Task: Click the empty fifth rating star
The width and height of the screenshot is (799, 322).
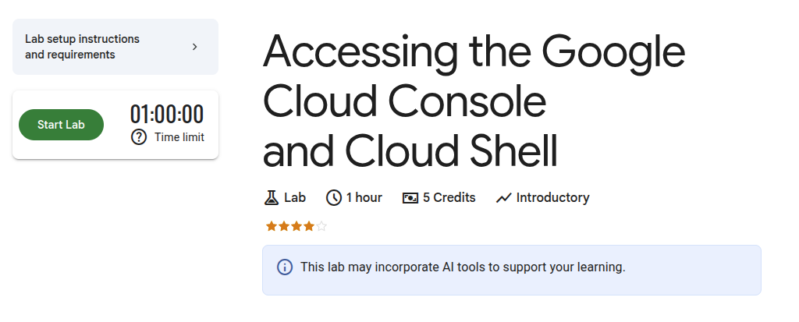Action: 321,226
